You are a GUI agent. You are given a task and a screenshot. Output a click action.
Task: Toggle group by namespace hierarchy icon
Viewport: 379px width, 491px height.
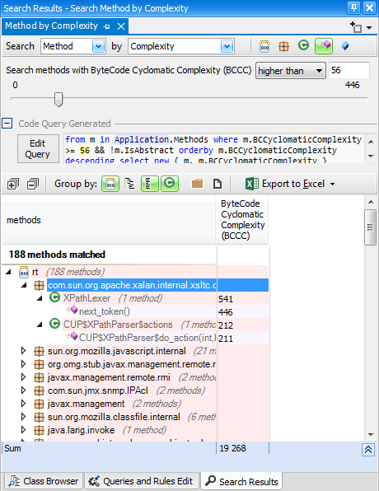[x=129, y=184]
